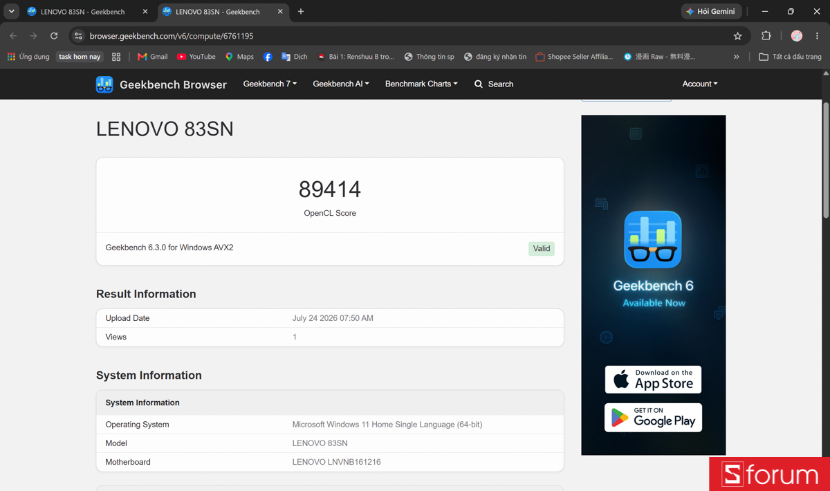Click the Get it on Google Play badge
Image resolution: width=830 pixels, height=491 pixels.
tap(653, 418)
